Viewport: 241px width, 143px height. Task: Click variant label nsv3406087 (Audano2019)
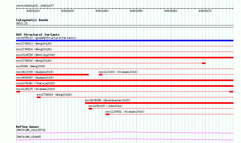[35, 78]
